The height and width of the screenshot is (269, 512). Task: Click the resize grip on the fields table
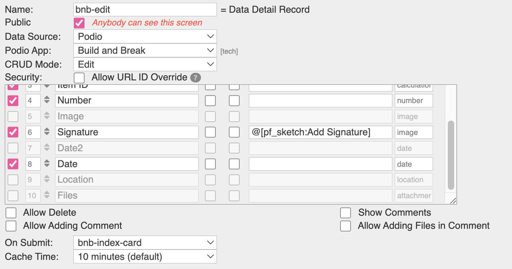[453, 201]
